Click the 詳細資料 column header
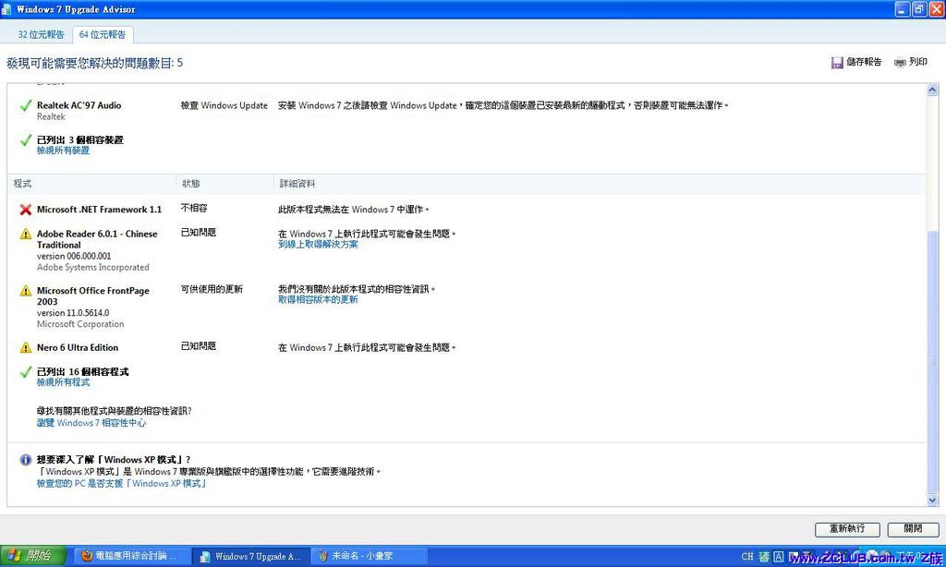The width and height of the screenshot is (946, 567). tap(297, 184)
